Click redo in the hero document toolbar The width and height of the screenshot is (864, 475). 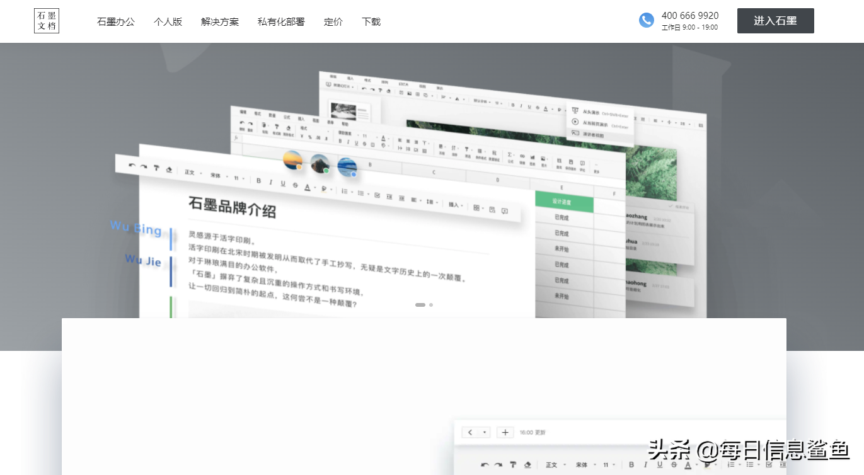[144, 167]
